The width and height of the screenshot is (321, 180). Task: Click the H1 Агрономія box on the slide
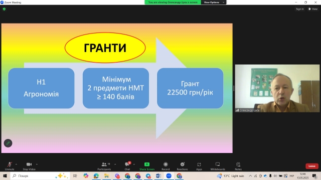pyautogui.click(x=41, y=88)
